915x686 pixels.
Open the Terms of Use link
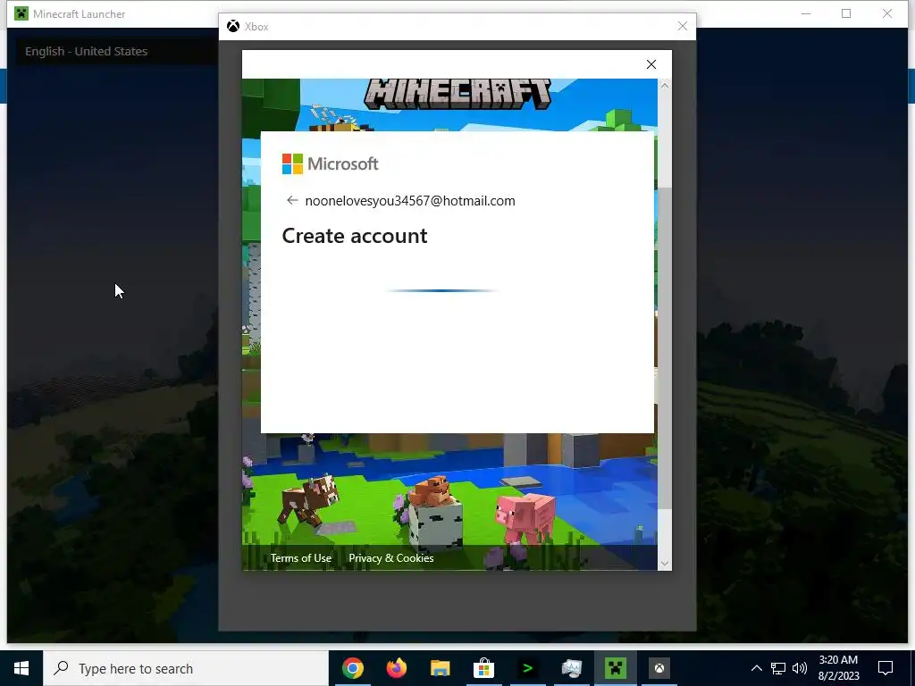click(x=300, y=558)
